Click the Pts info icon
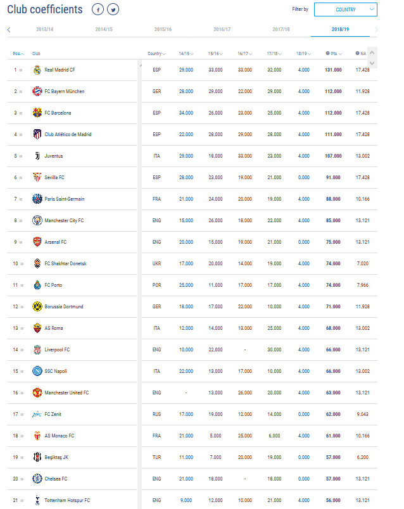 327,53
